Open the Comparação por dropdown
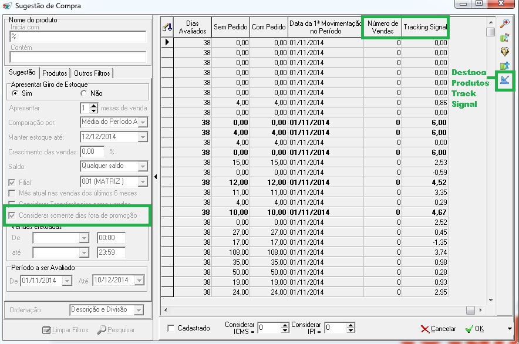The width and height of the screenshot is (519, 344). [143, 122]
